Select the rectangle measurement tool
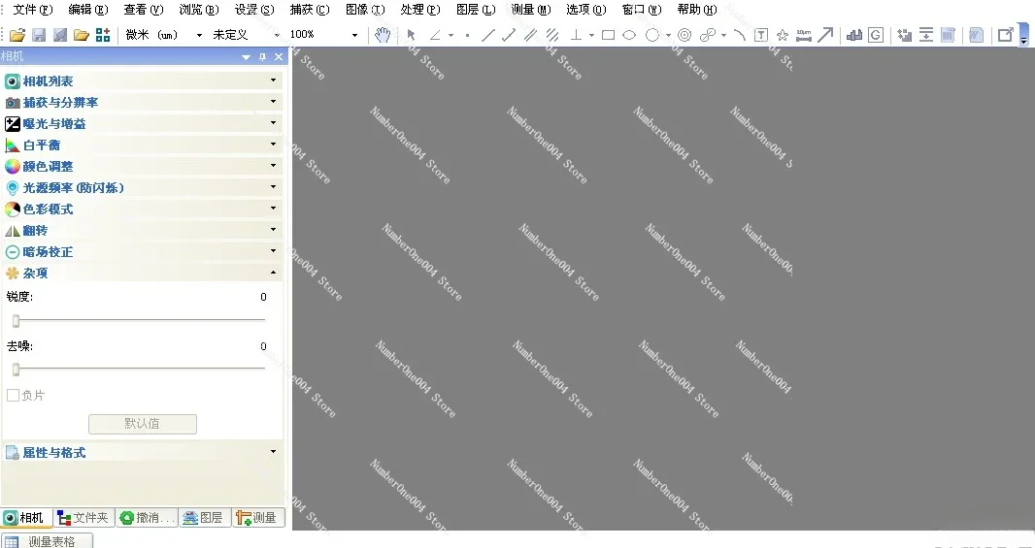This screenshot has height=548, width=1035. coord(608,35)
